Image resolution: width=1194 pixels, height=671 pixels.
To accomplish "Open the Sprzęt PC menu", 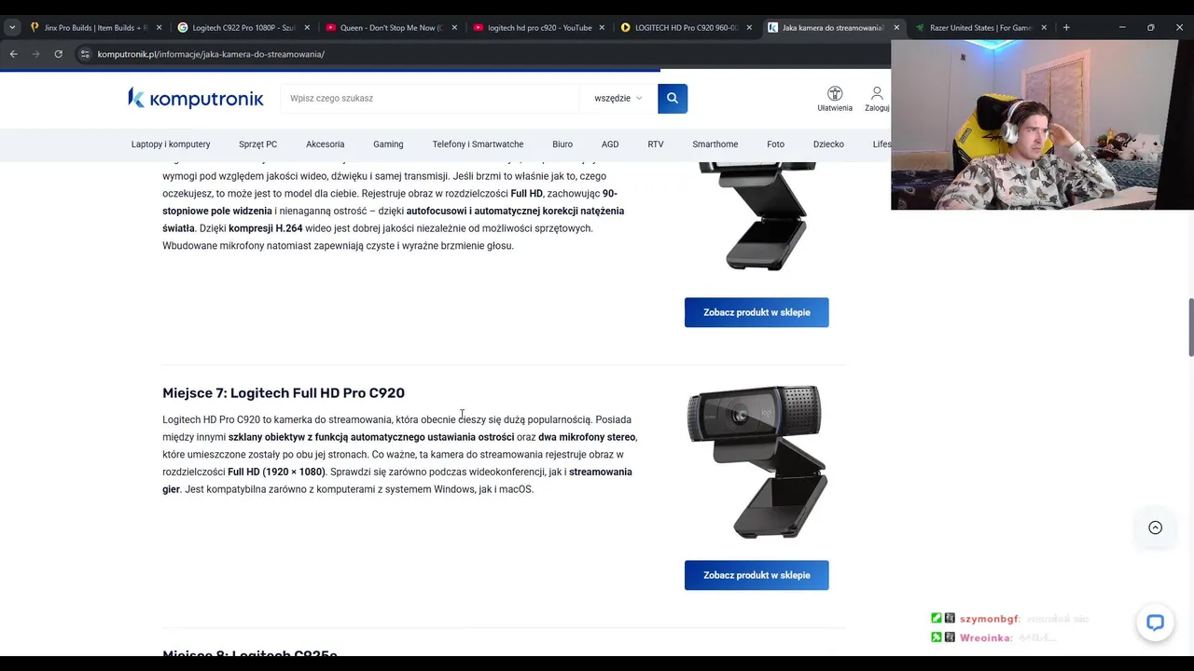I will 257,144.
